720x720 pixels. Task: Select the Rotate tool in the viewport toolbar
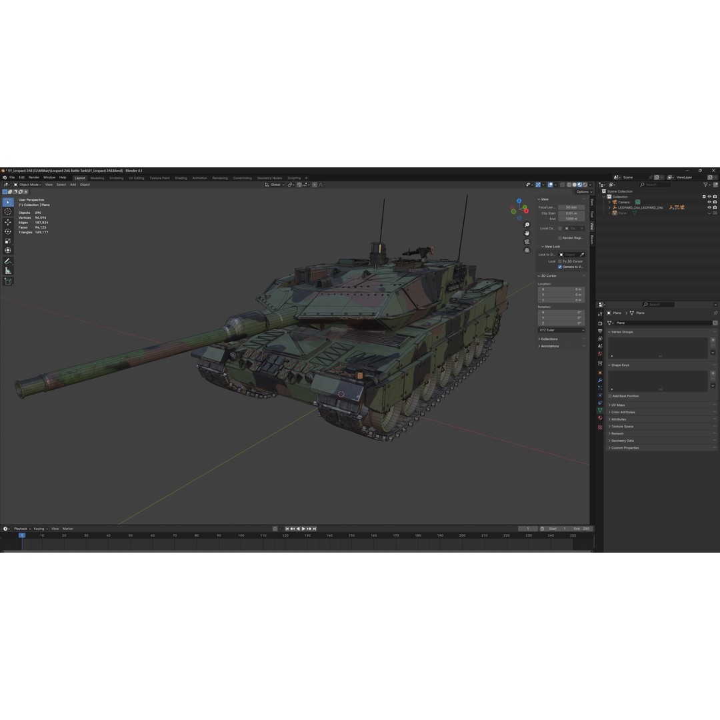8,231
